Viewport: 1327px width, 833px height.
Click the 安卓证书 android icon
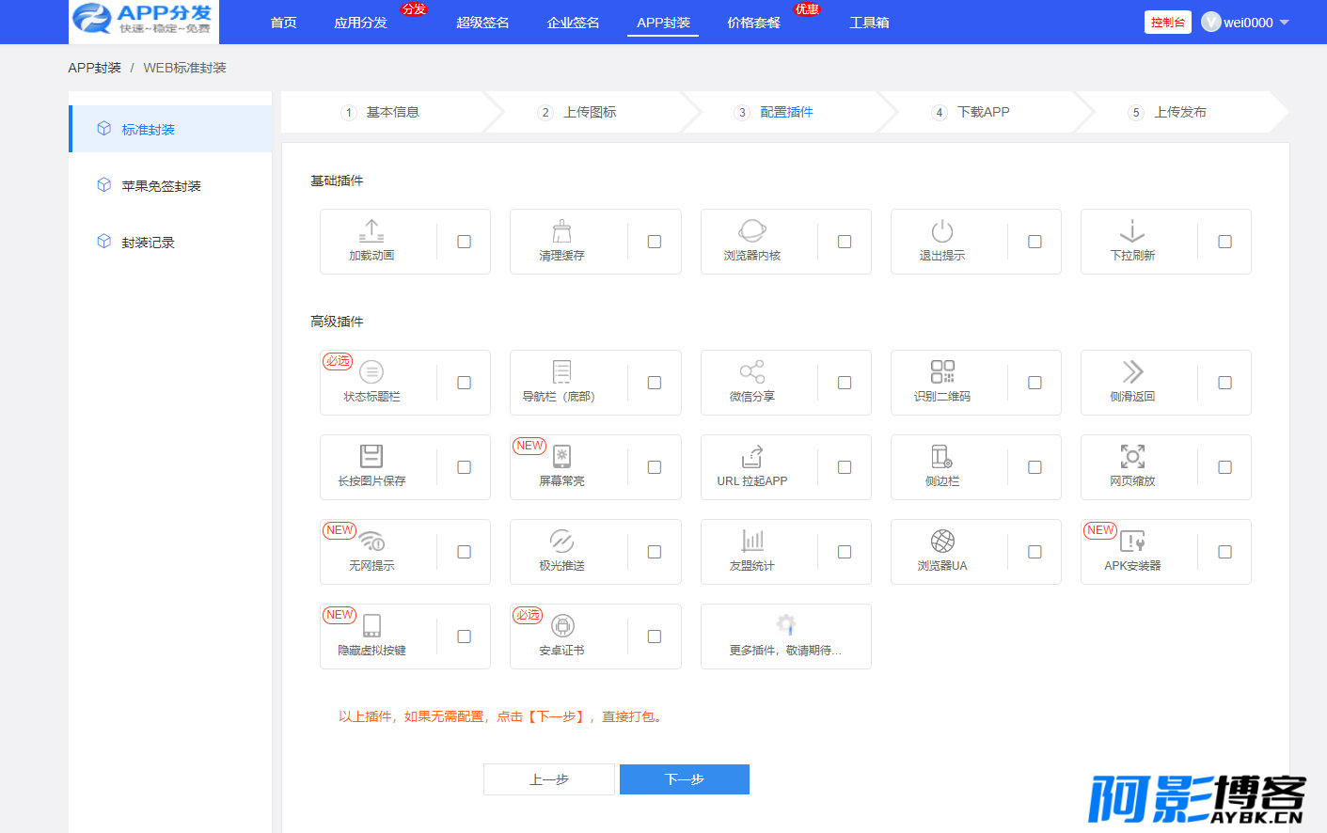(562, 626)
